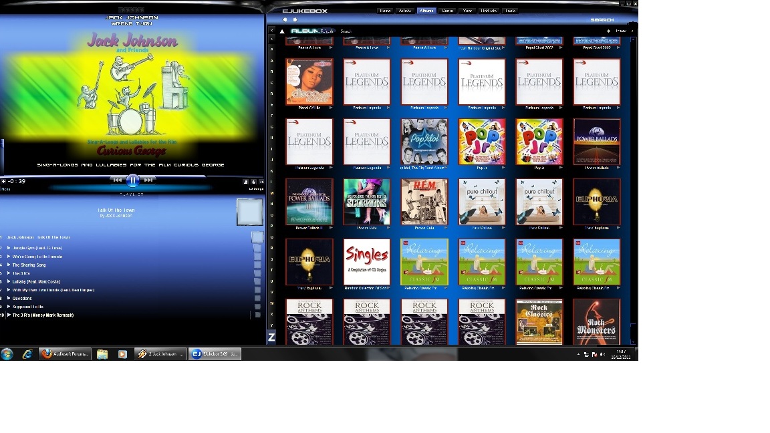Open the Singles album cover

[x=367, y=262]
